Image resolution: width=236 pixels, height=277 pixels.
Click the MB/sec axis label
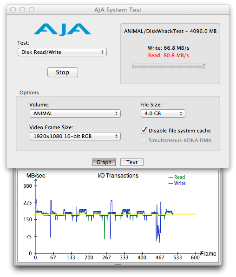pyautogui.click(x=36, y=176)
